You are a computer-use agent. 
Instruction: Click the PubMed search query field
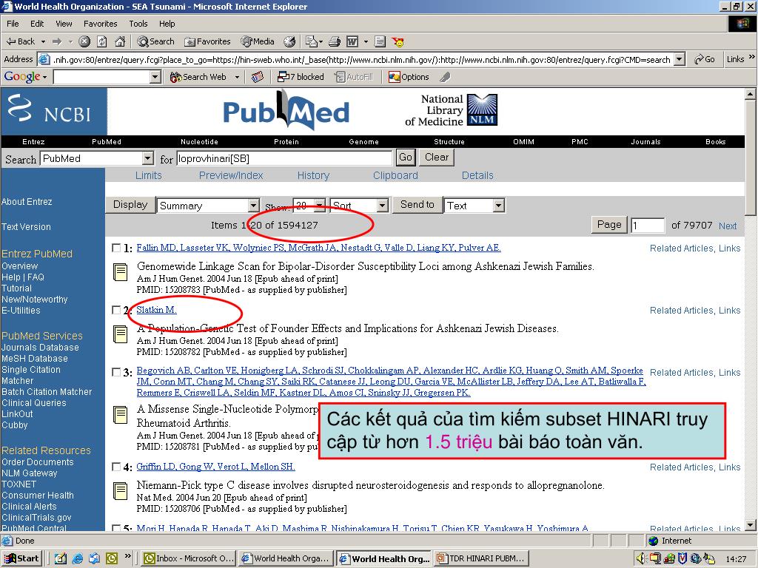(x=284, y=158)
